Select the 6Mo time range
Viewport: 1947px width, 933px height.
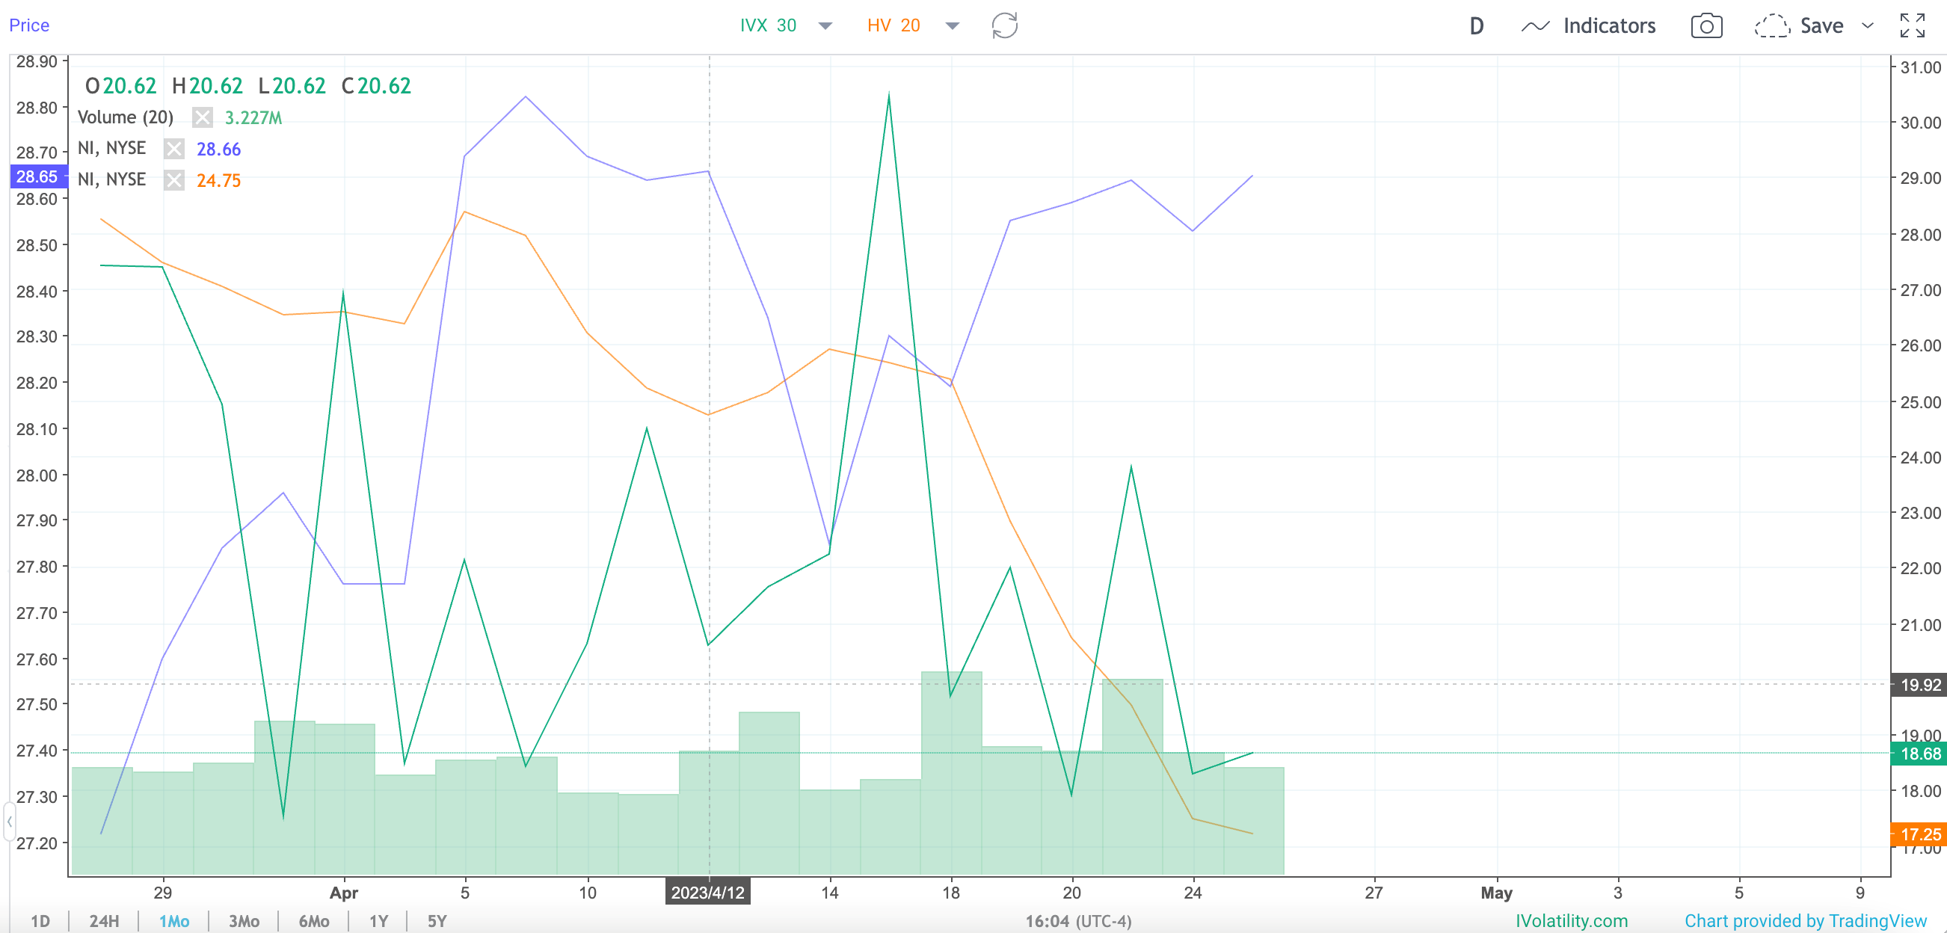point(314,921)
